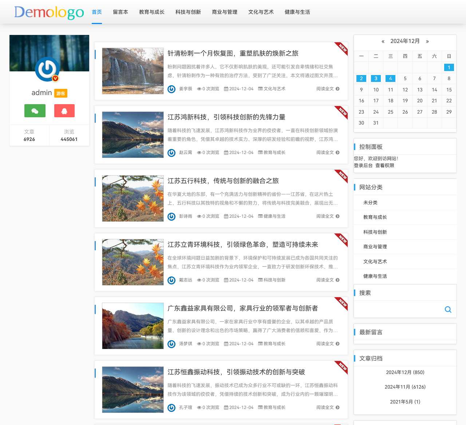This screenshot has width=466, height=425.
Task: Go to next month in the calendar
Action: click(427, 41)
